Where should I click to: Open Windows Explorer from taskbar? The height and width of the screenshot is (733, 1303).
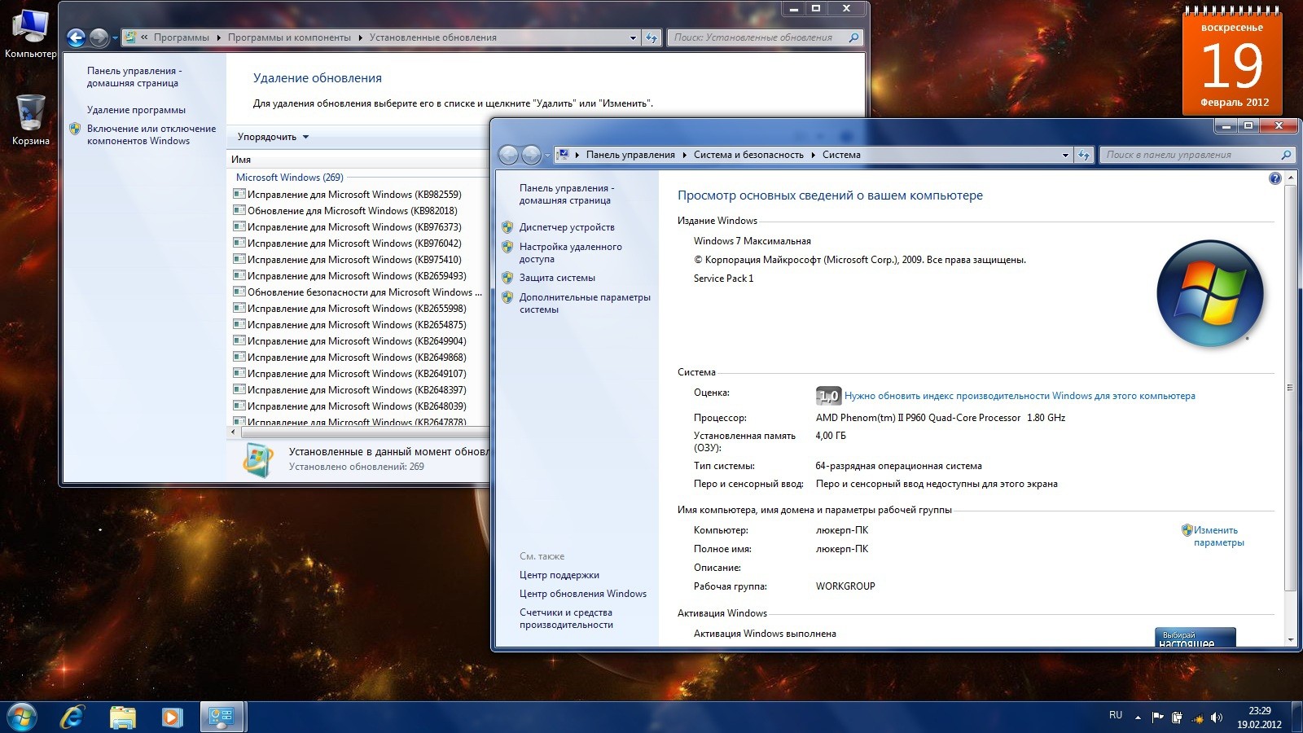tap(123, 717)
